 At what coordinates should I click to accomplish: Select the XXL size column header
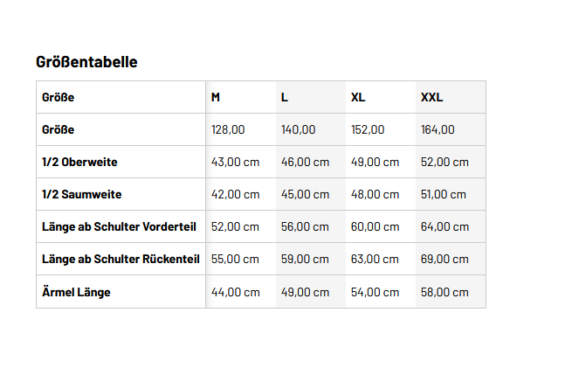pos(431,97)
